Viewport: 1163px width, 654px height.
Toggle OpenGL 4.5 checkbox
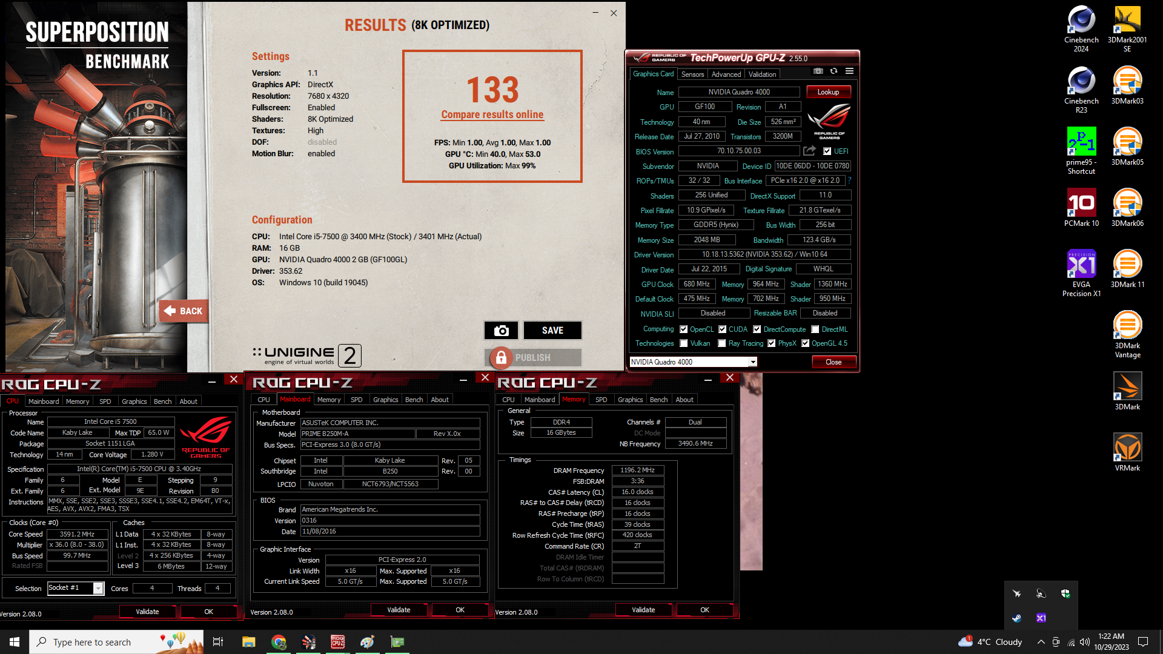[x=806, y=343]
